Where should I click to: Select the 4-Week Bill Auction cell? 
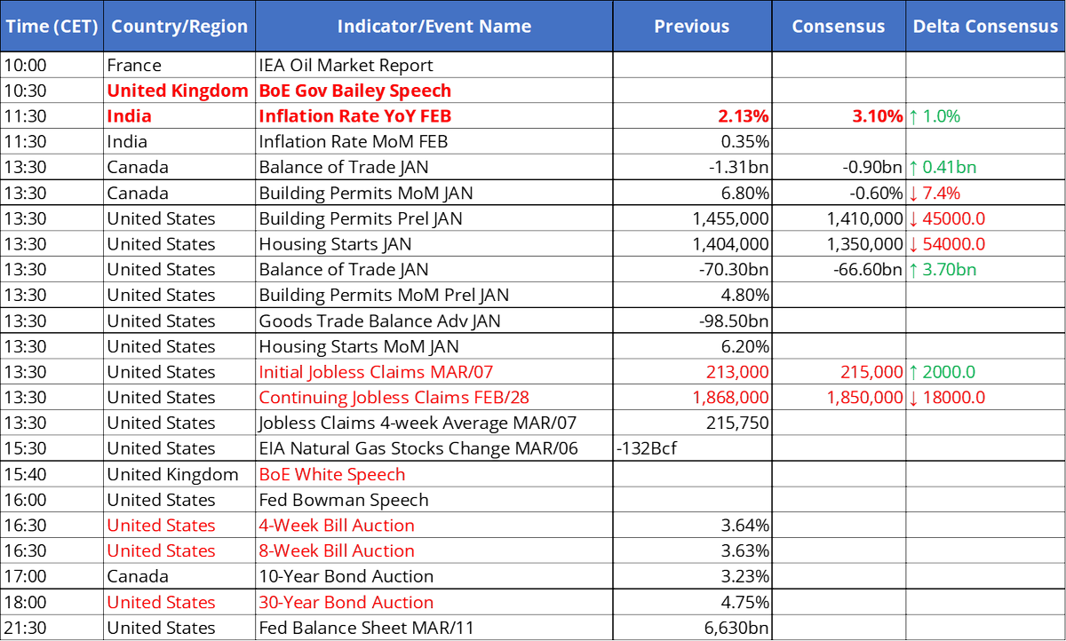pos(434,526)
